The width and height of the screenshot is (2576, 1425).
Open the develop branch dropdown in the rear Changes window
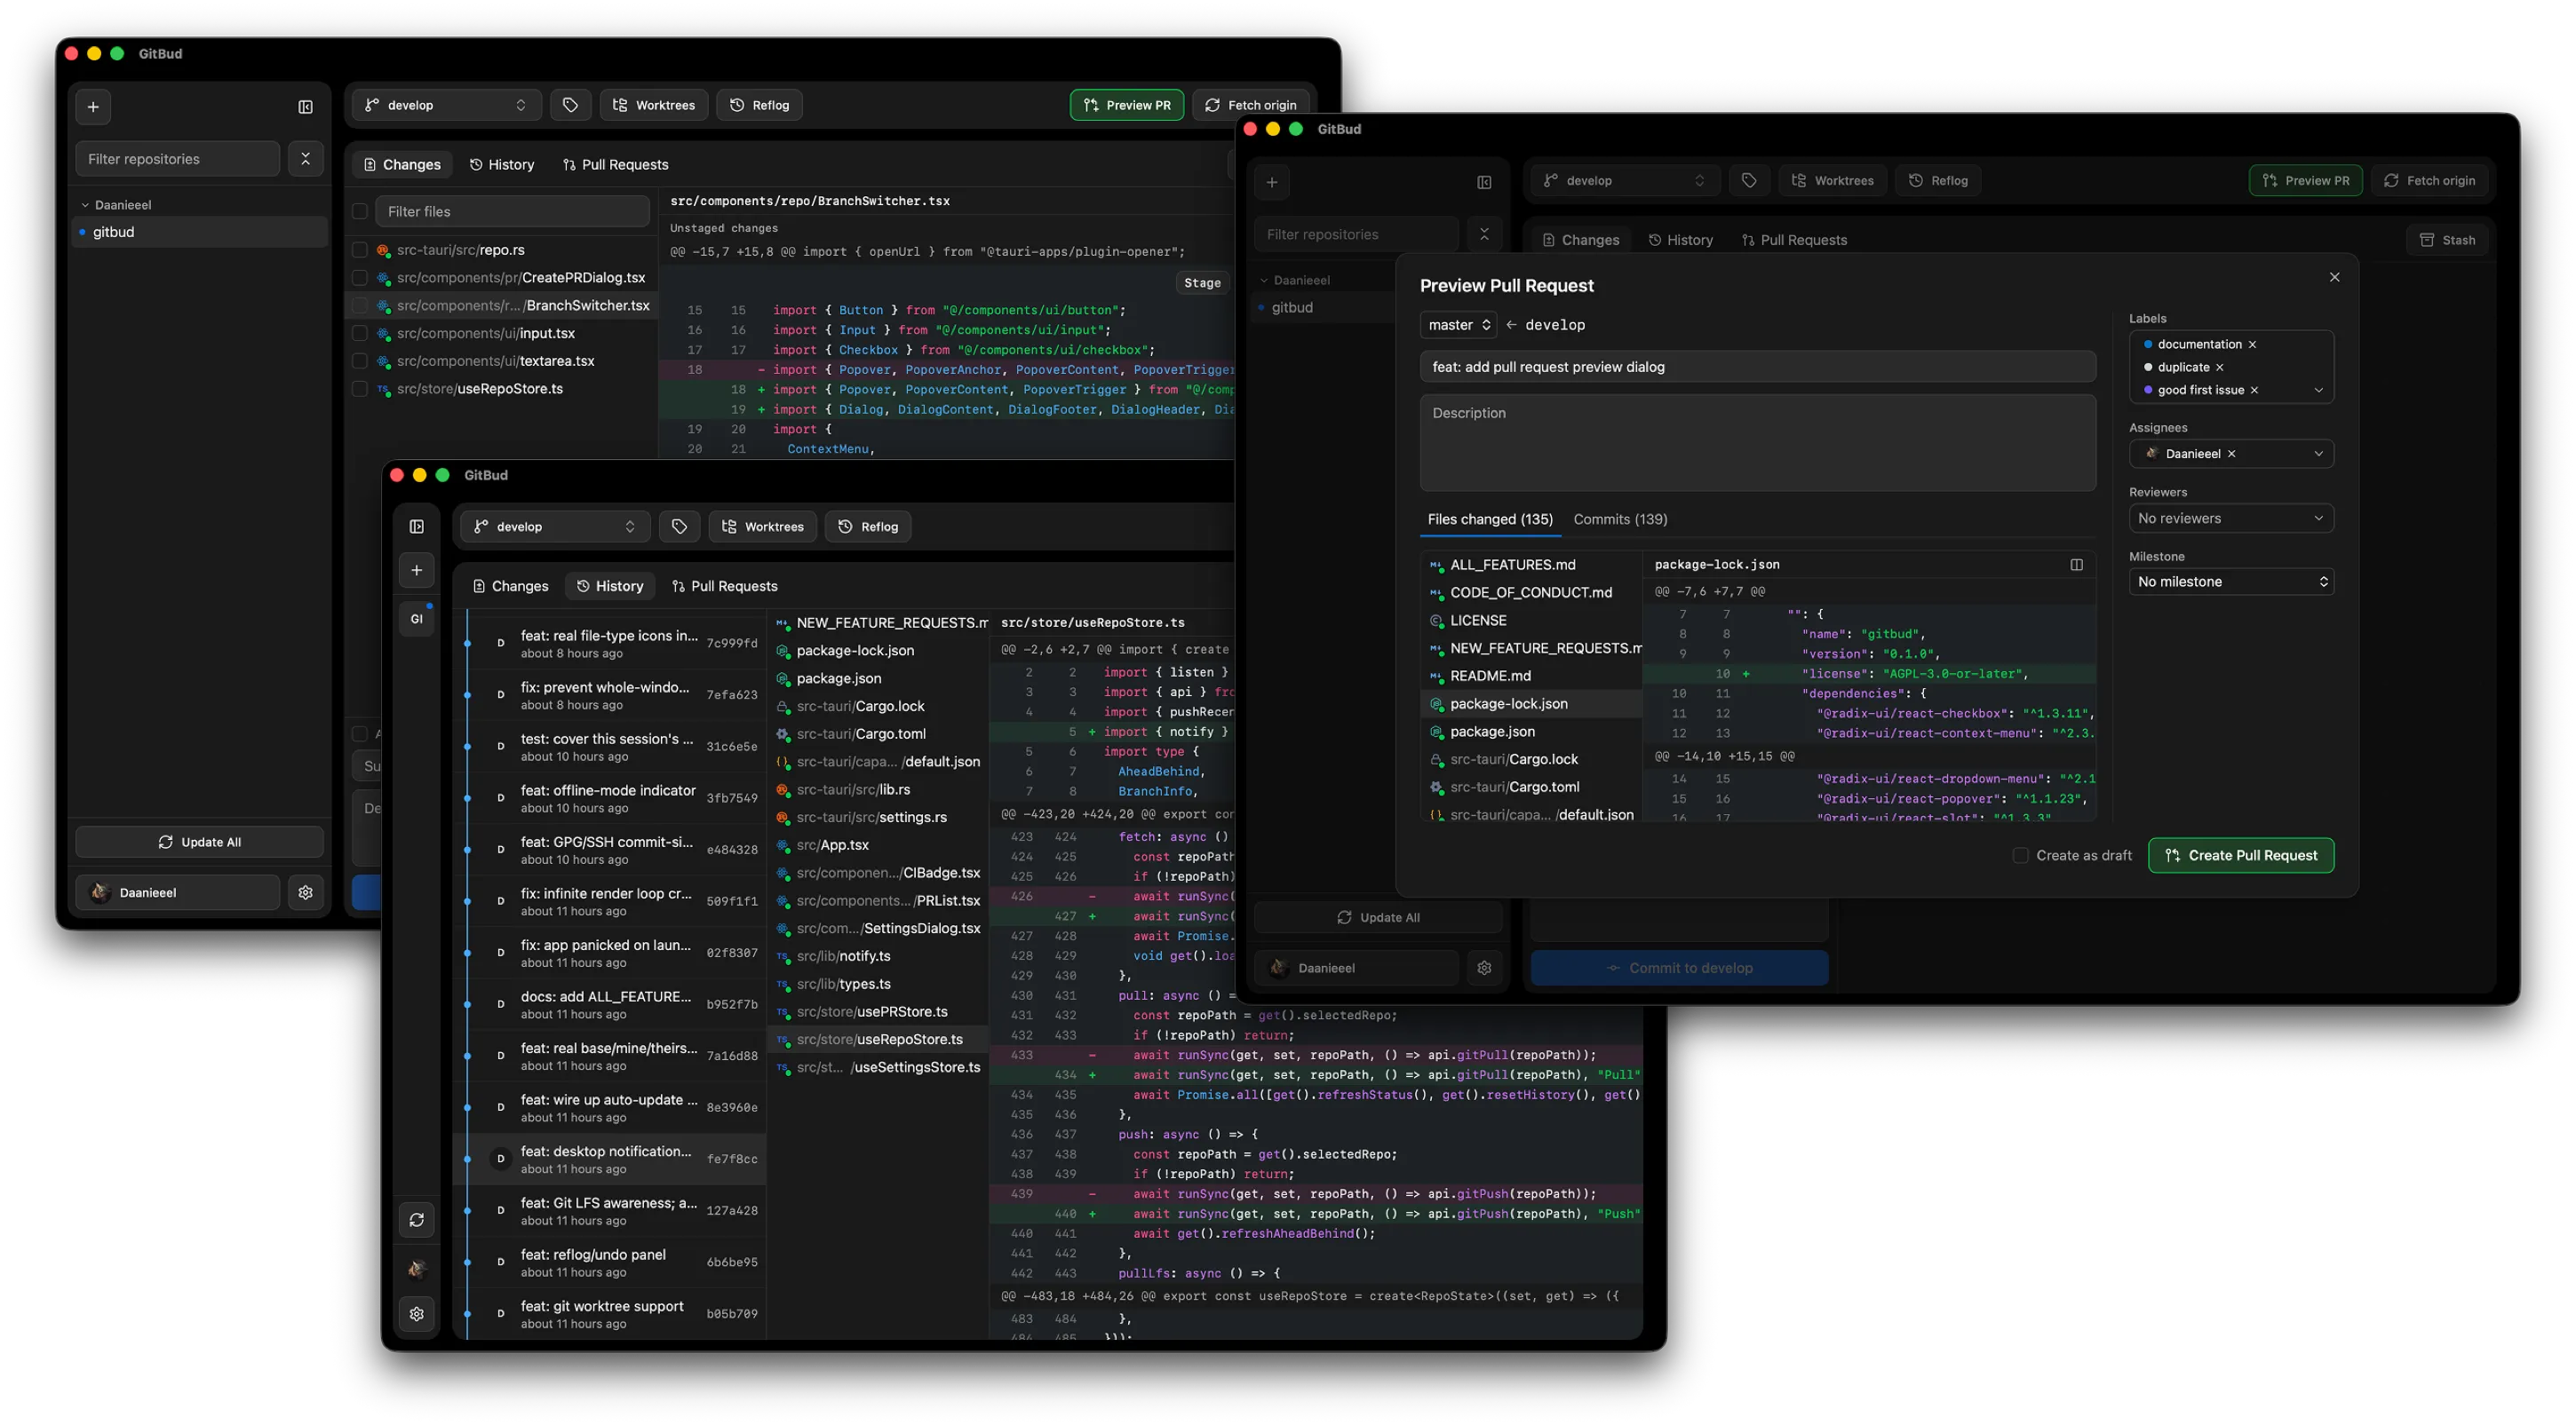pyautogui.click(x=446, y=105)
